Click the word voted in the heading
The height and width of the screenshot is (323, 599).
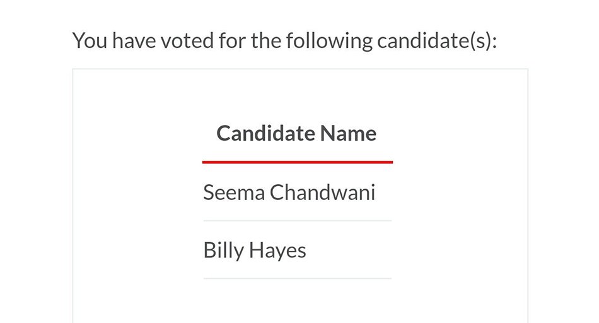[187, 41]
